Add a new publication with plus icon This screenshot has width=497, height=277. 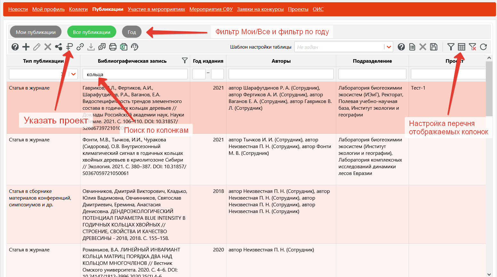pyautogui.click(x=26, y=47)
